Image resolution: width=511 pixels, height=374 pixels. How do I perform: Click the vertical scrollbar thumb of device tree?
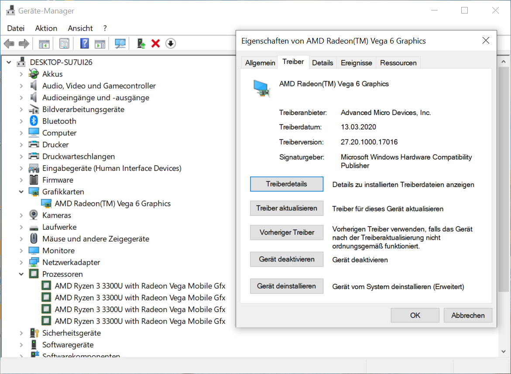pos(504,179)
